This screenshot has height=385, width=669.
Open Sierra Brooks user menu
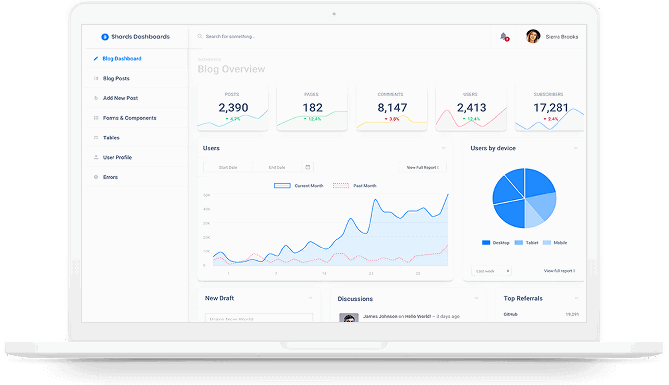[x=561, y=37]
